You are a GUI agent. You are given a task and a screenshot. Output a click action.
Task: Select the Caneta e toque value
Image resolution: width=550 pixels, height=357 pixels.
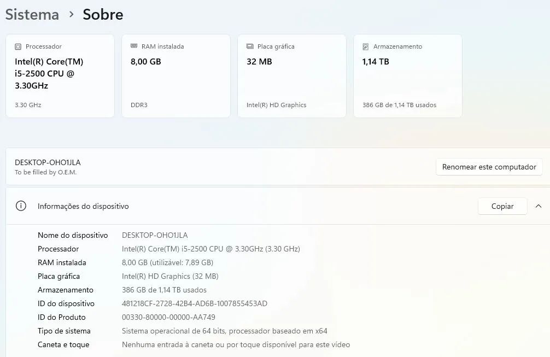236,345
